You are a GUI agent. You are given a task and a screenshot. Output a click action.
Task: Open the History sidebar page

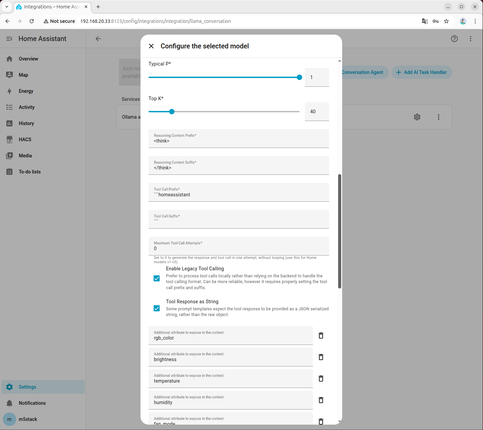click(26, 123)
